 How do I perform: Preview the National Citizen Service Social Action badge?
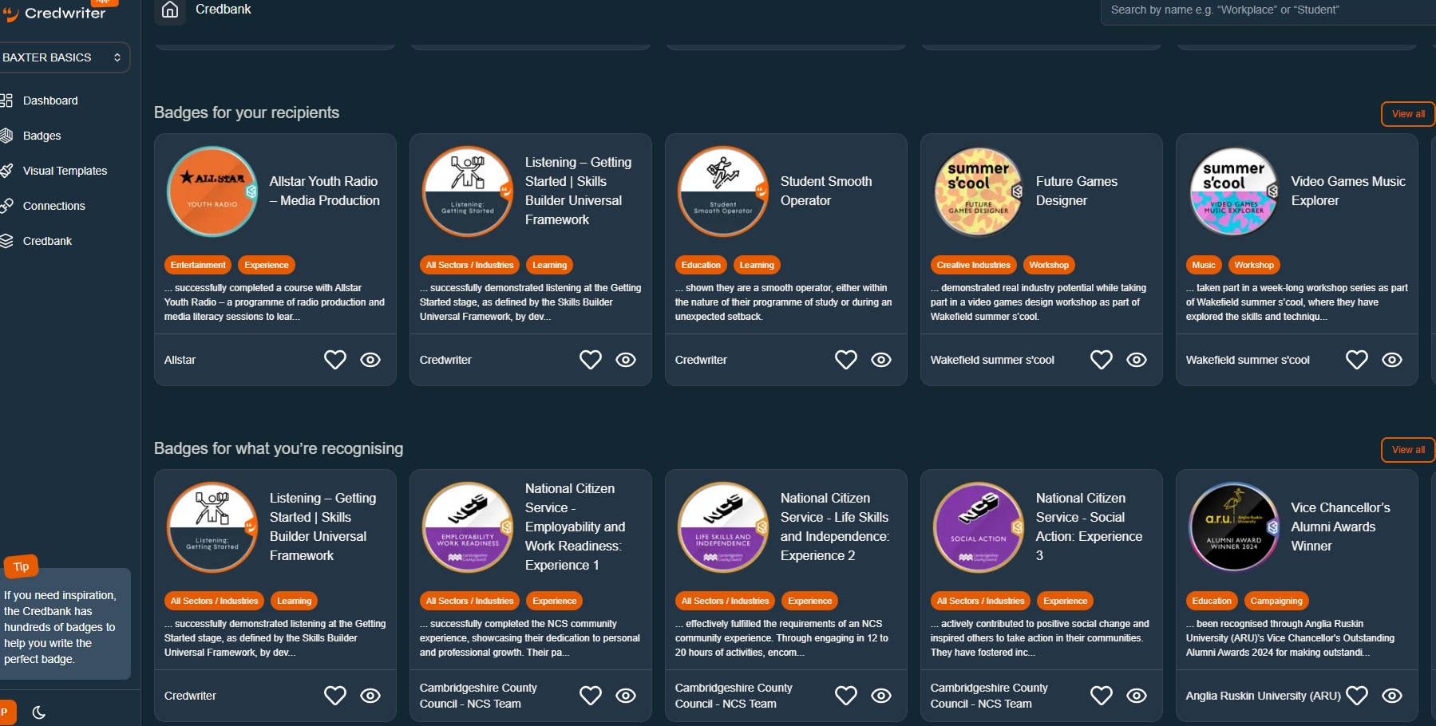click(x=1137, y=695)
